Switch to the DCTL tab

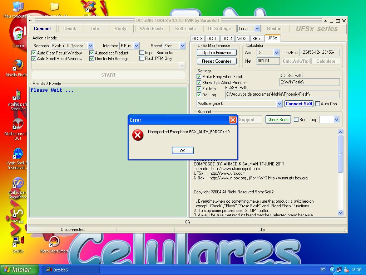click(212, 39)
